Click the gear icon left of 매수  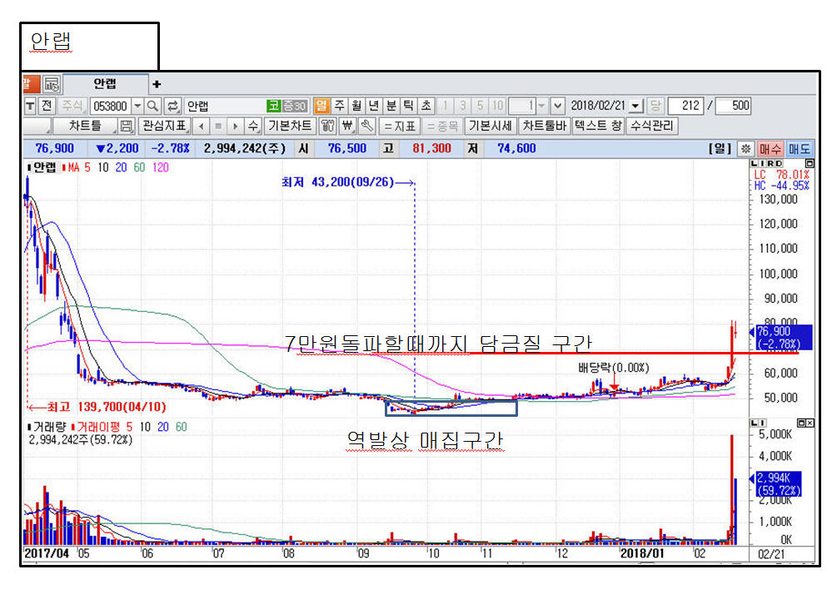[746, 149]
